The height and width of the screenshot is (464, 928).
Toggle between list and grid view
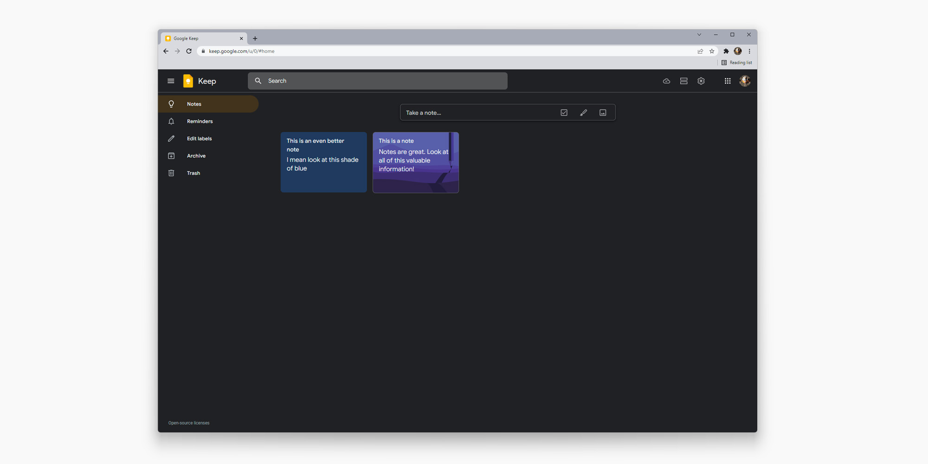683,81
